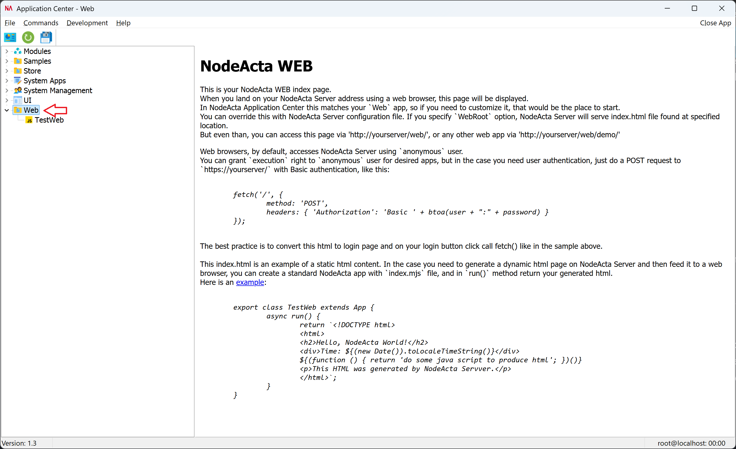
Task: Click the JS icon next to TestWeb
Action: click(29, 120)
